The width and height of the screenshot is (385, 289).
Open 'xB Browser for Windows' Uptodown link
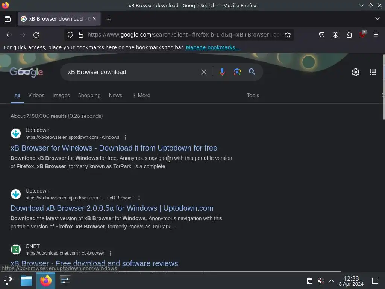tap(114, 148)
